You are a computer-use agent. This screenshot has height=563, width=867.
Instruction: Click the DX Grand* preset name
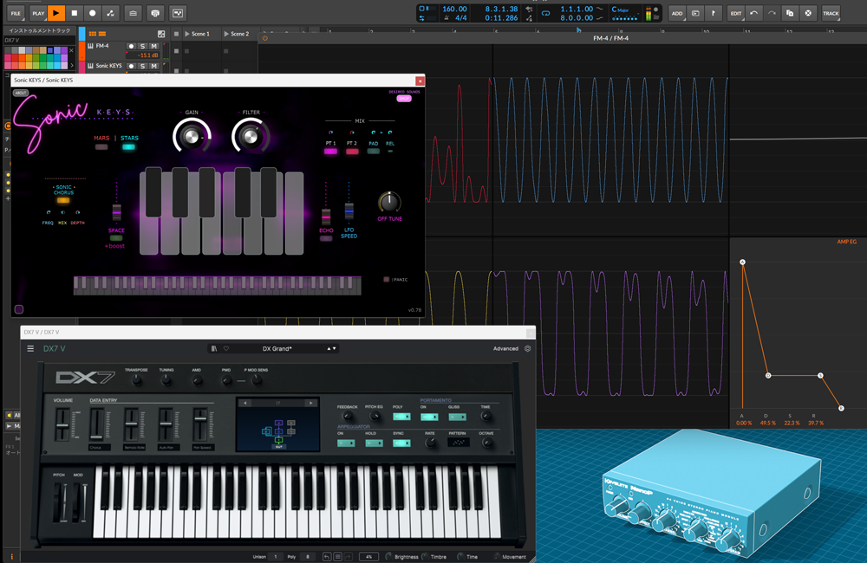277,349
